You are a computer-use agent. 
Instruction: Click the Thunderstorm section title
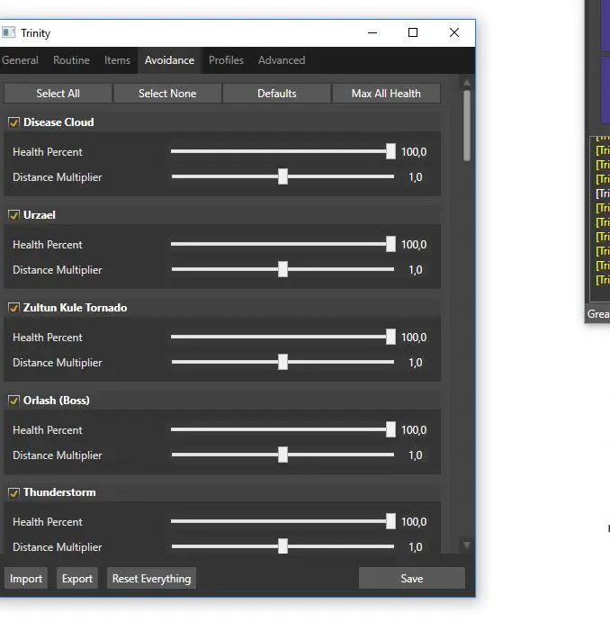pos(59,492)
